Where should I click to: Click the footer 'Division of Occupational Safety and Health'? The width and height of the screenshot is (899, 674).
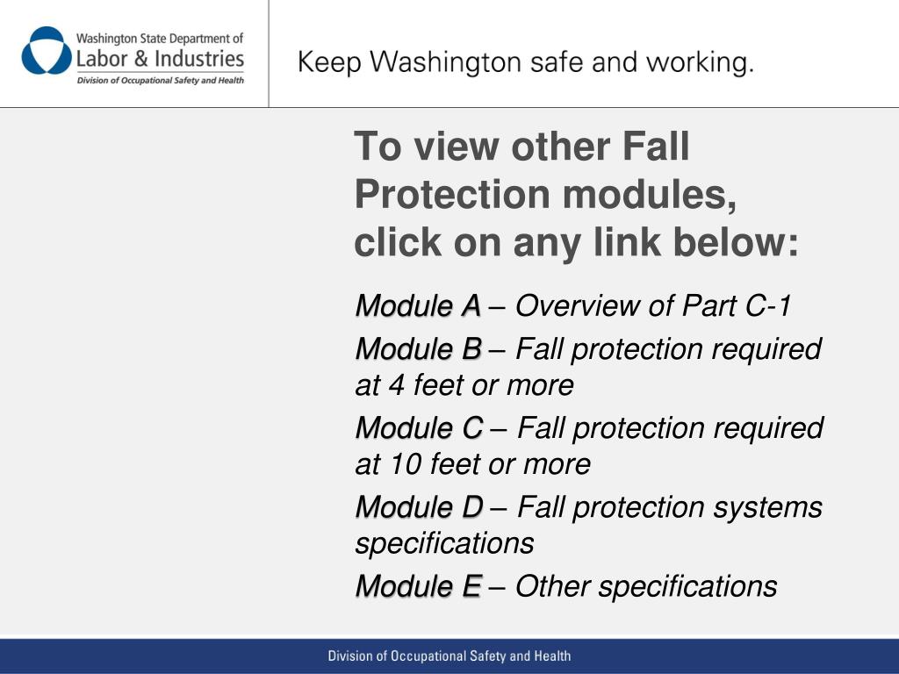click(x=449, y=656)
